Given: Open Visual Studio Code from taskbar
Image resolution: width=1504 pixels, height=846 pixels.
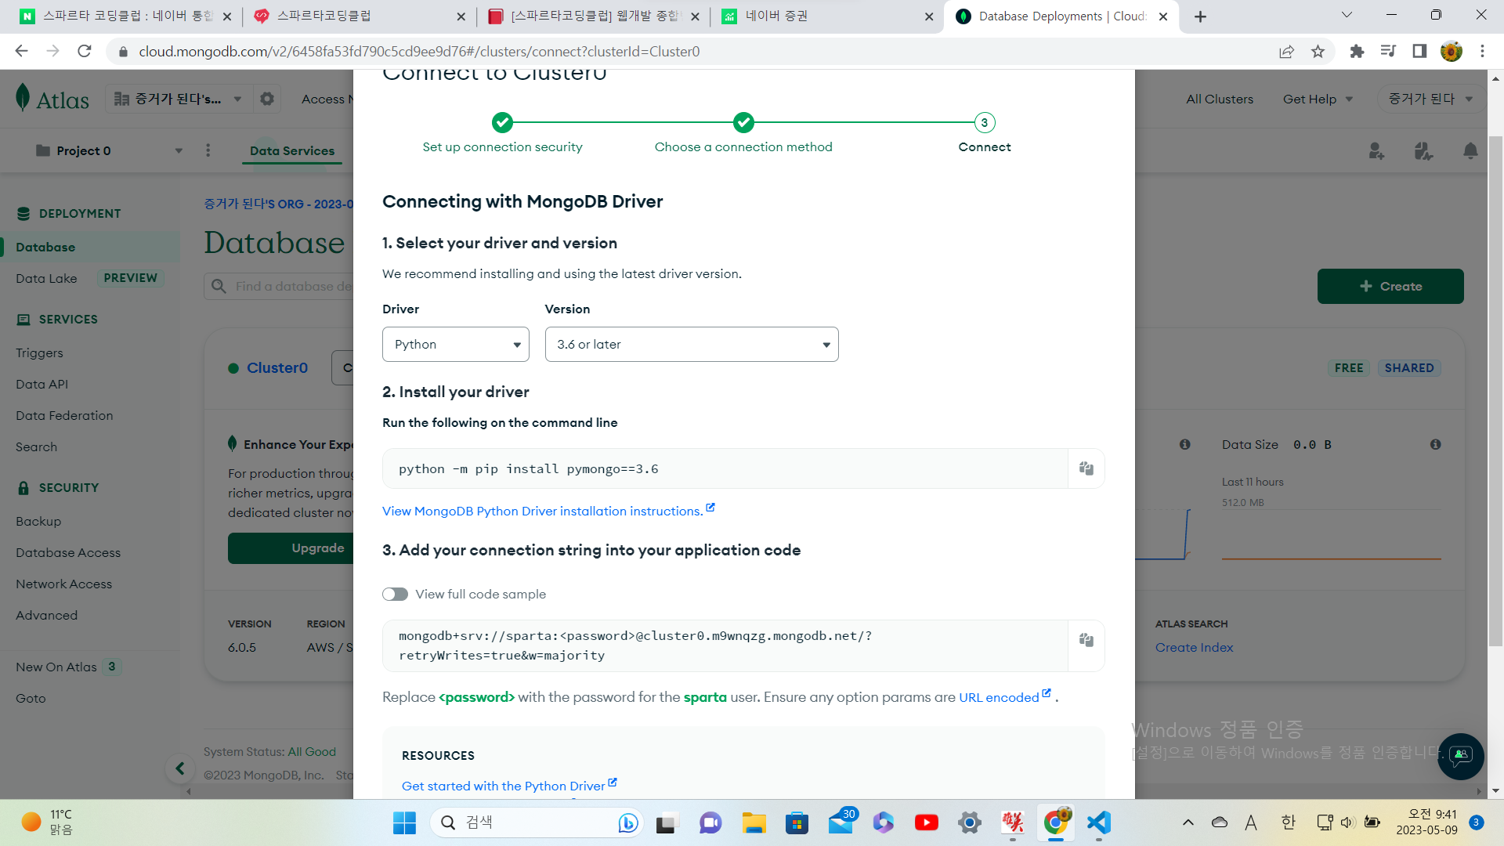Looking at the screenshot, I should (1098, 822).
